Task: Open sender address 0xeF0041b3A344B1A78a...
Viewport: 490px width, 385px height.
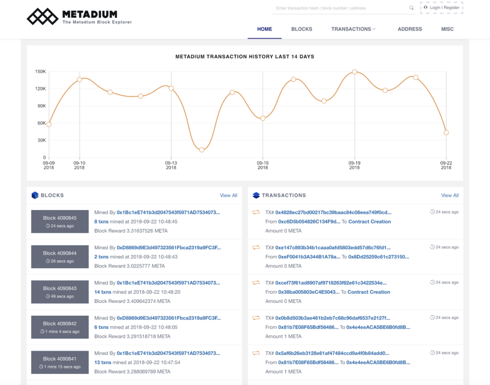Action: (309, 257)
